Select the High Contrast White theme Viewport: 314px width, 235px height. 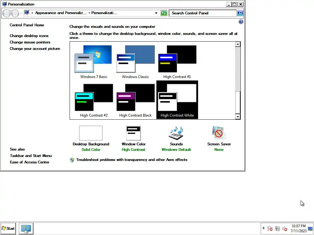177,100
